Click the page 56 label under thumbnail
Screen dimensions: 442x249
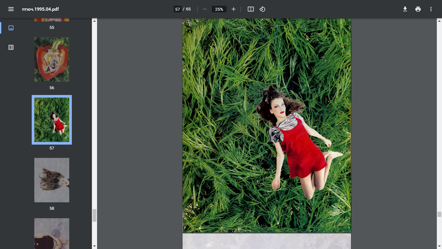pos(52,88)
